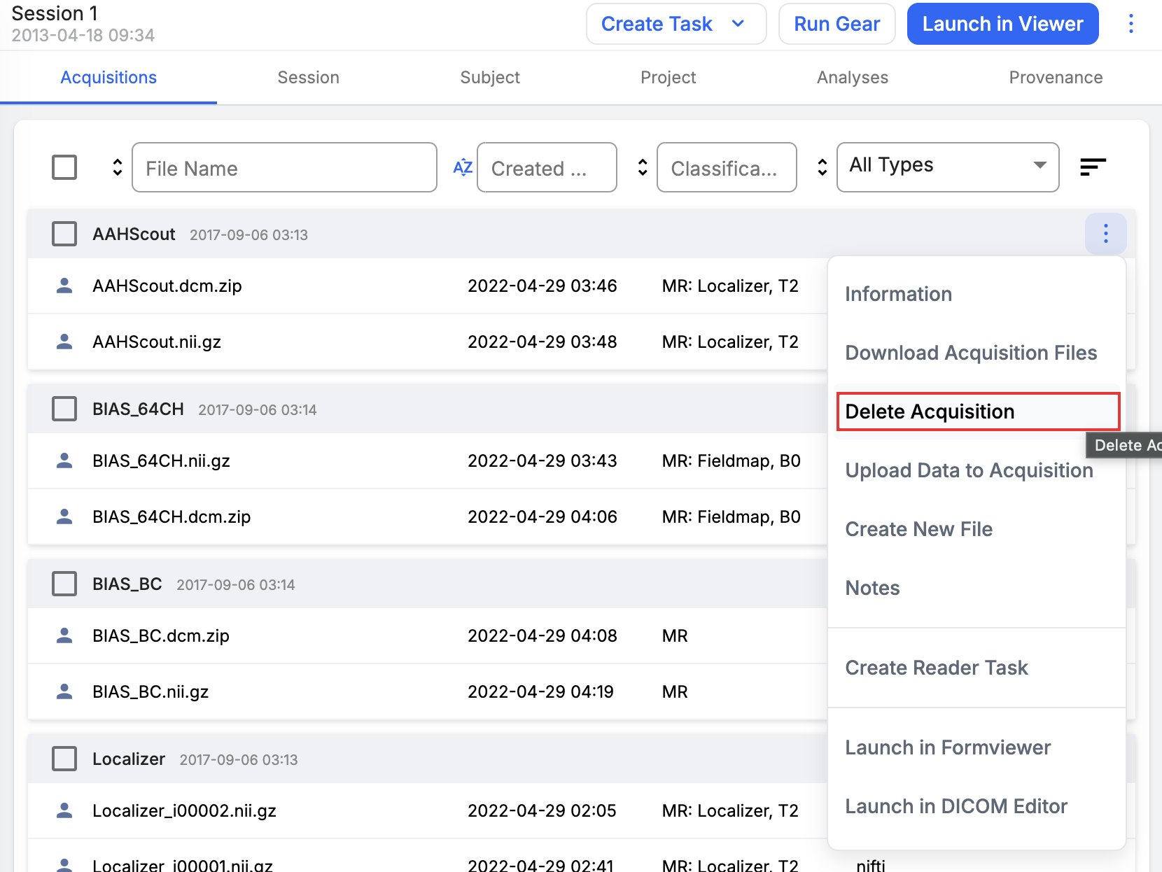Viewport: 1162px width, 872px height.
Task: Check the AAHScout acquisition checkbox
Action: pyautogui.click(x=64, y=234)
